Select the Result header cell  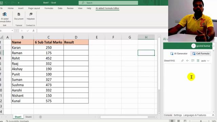[76, 42]
